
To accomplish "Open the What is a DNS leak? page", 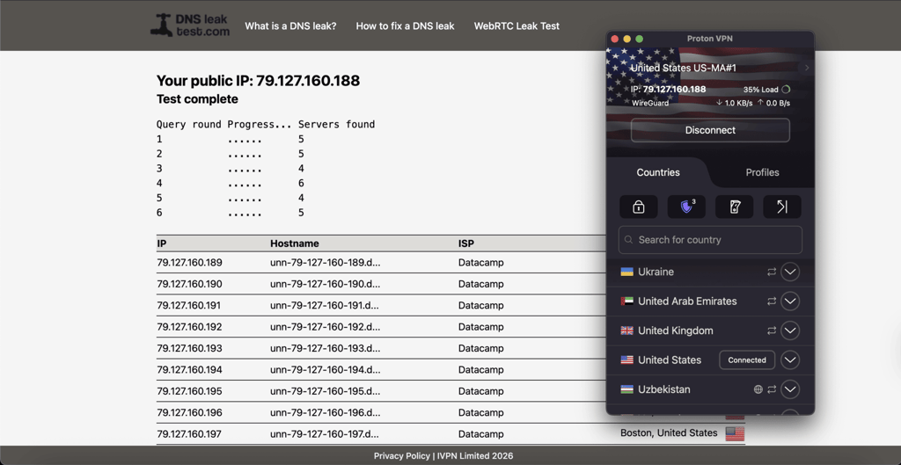I will click(x=290, y=25).
